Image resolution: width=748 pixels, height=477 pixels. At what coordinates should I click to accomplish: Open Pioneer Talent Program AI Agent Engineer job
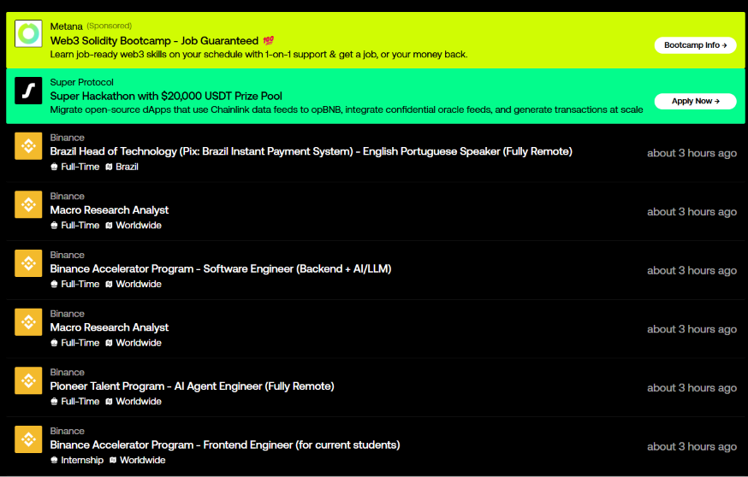pyautogui.click(x=192, y=386)
